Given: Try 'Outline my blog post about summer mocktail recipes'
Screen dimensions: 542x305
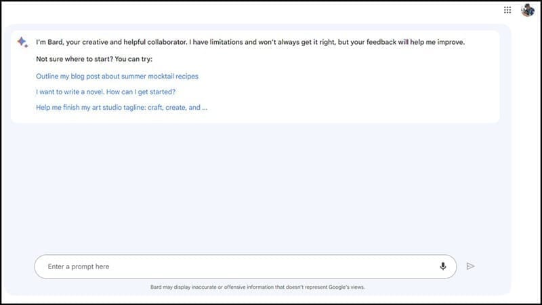Looking at the screenshot, I should coord(117,77).
